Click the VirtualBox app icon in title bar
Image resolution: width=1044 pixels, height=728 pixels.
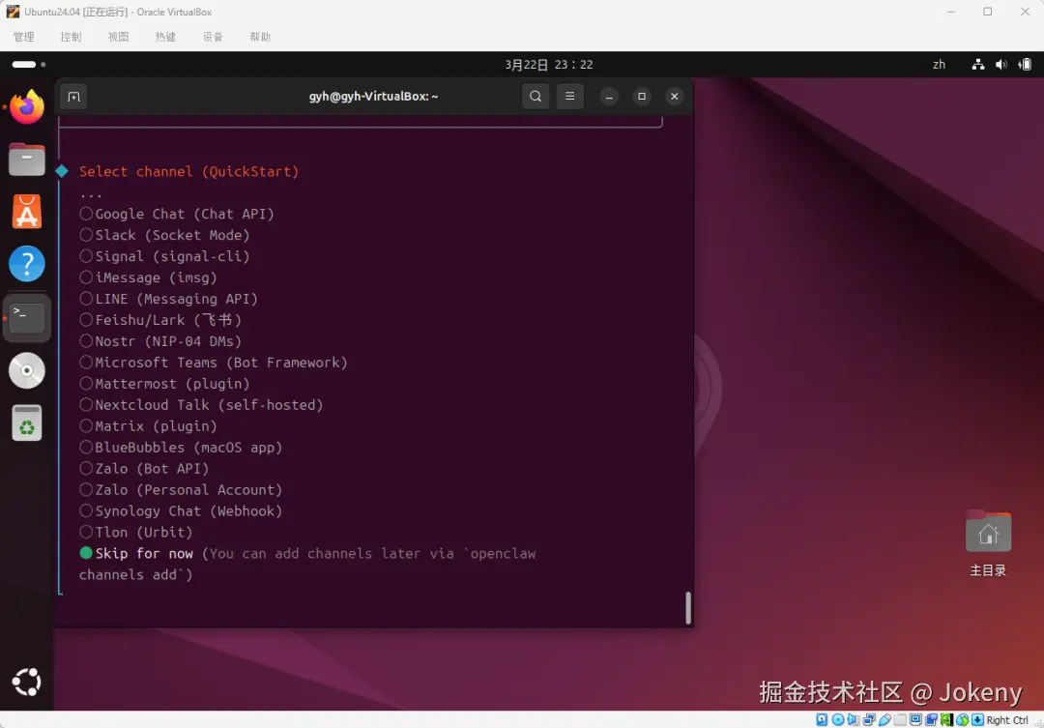(13, 12)
